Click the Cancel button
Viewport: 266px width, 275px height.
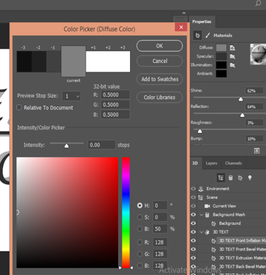click(x=160, y=61)
